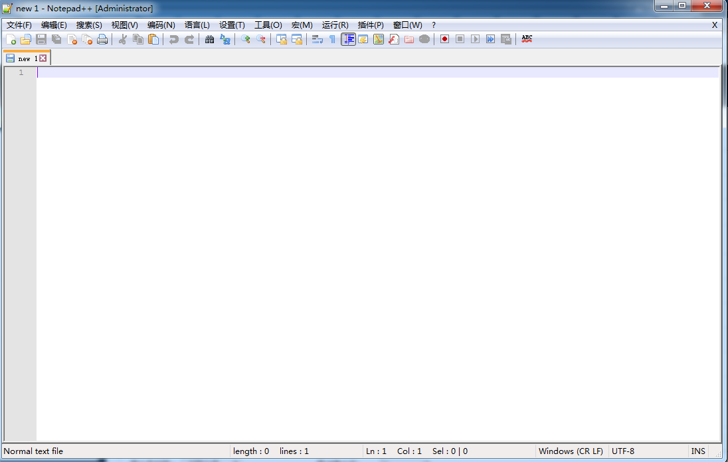Open the Replace dialog icon
The height and width of the screenshot is (462, 728).
pos(225,39)
